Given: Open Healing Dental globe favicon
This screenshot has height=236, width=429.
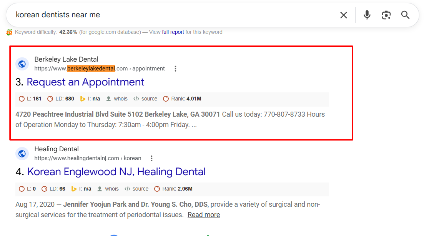Looking at the screenshot, I should (x=22, y=154).
